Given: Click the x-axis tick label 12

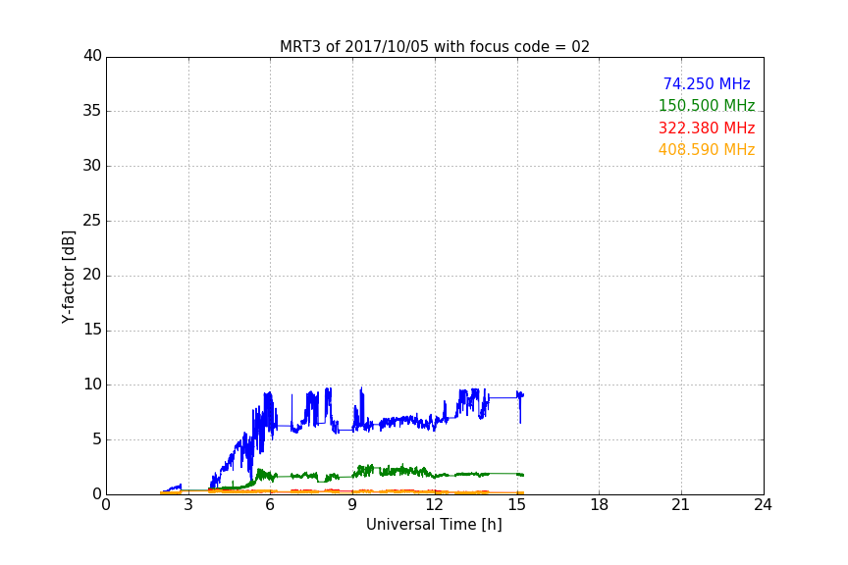Looking at the screenshot, I should click(x=434, y=505).
